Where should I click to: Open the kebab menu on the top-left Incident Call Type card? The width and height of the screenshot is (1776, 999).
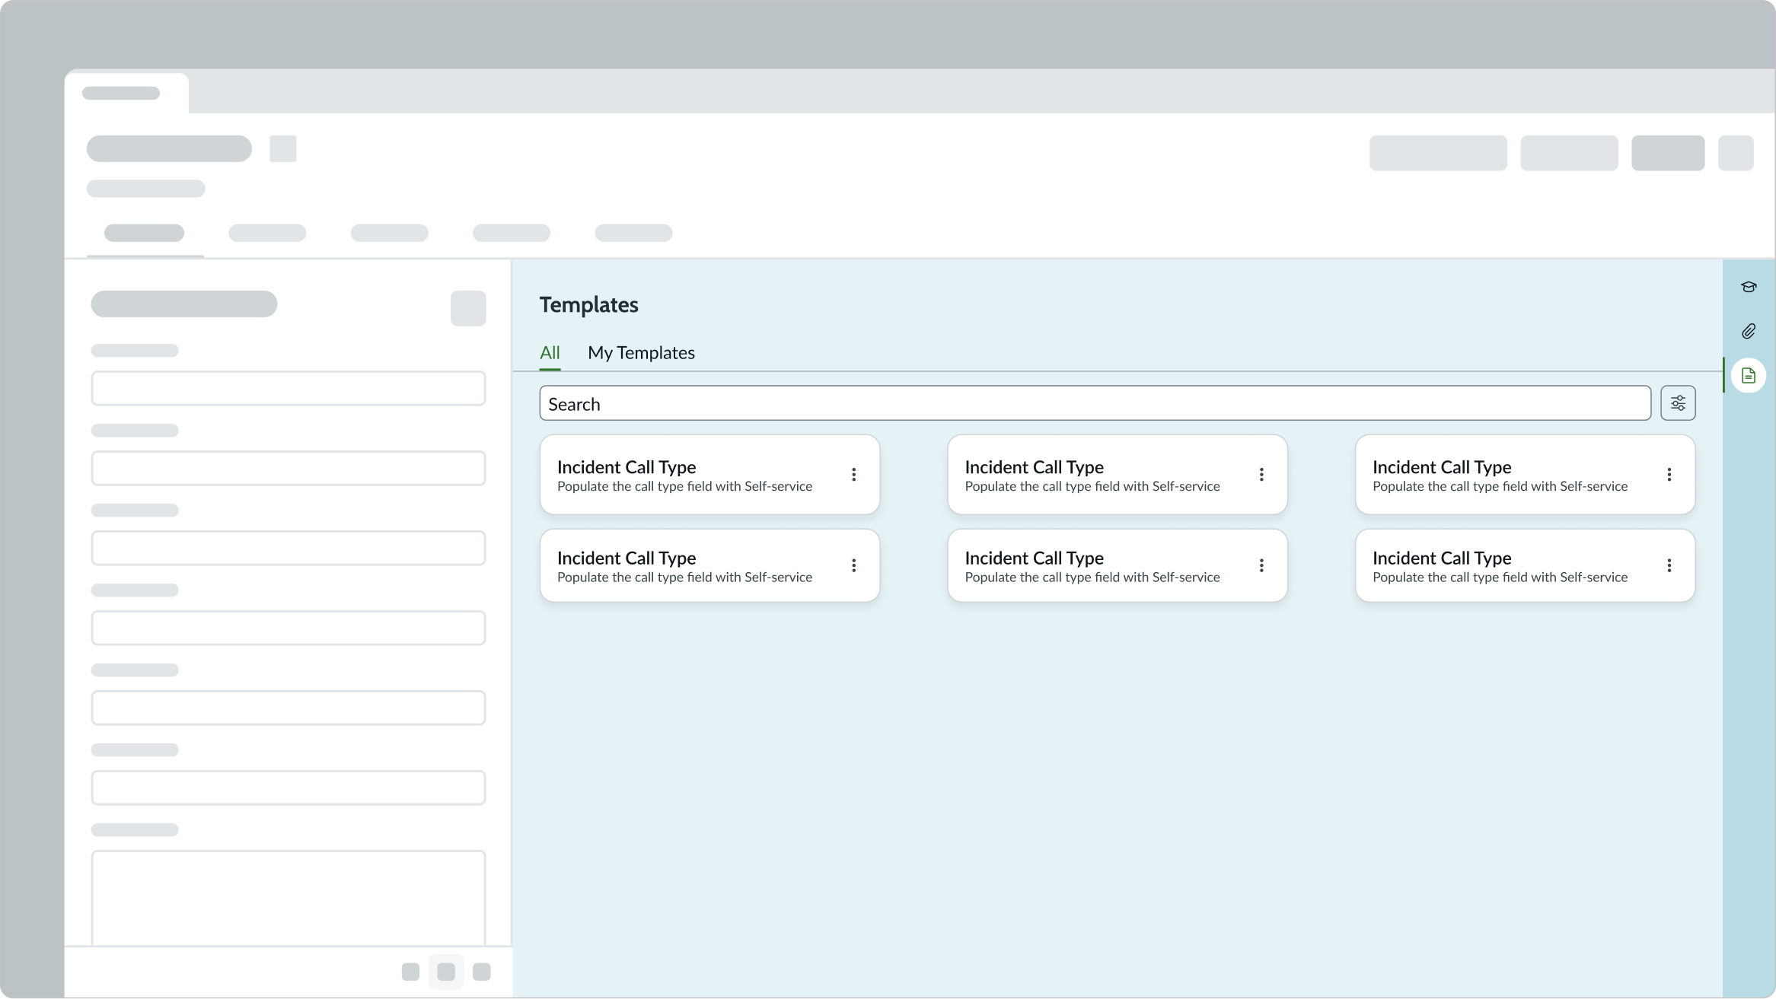point(853,474)
